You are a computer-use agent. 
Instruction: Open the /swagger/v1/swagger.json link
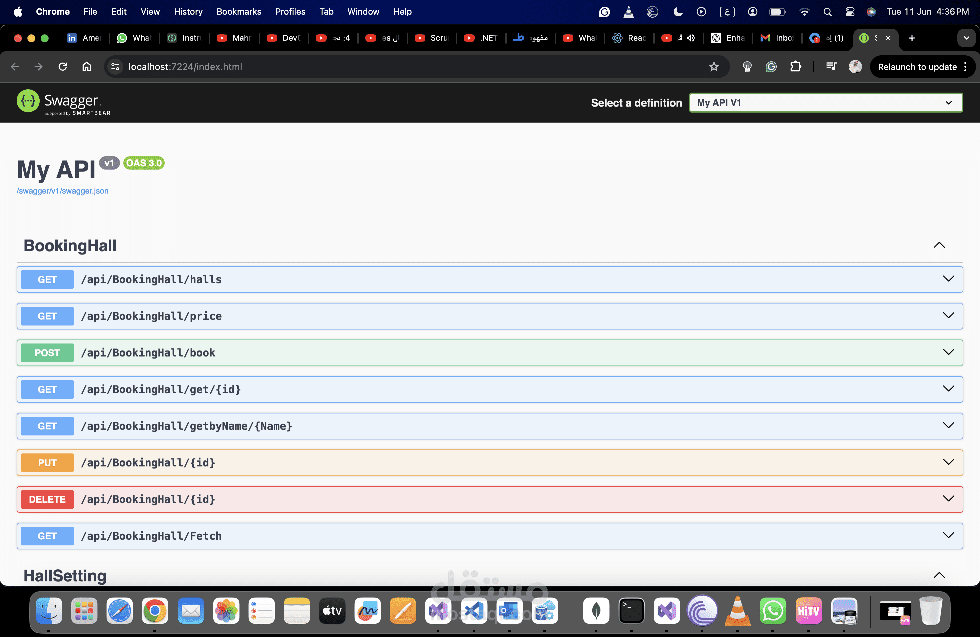(x=62, y=191)
